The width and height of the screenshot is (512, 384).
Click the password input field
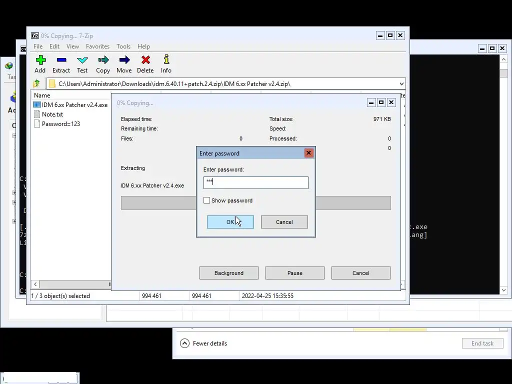[x=255, y=182]
